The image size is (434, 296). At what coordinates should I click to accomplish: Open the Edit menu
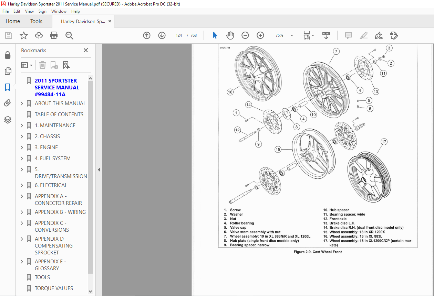17,11
